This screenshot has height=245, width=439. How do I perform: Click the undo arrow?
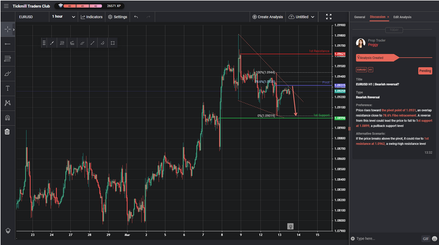pyautogui.click(x=136, y=17)
